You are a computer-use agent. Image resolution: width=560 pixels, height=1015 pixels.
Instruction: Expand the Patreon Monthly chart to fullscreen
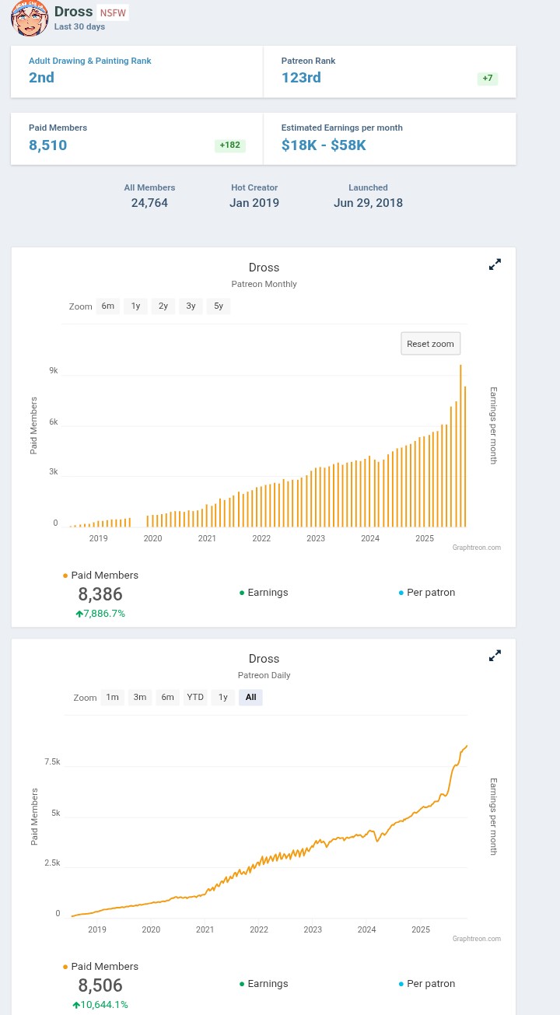(495, 265)
